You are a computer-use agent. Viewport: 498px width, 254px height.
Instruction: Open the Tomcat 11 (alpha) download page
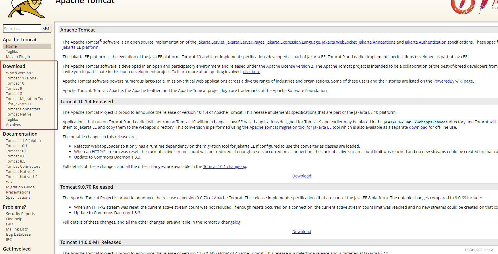point(22,78)
